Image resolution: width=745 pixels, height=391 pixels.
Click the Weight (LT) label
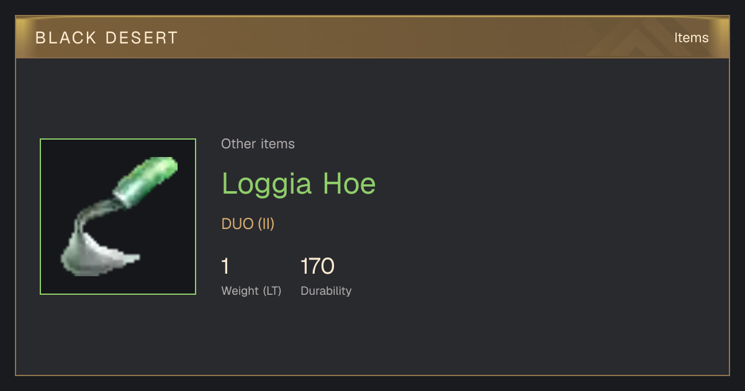point(251,291)
